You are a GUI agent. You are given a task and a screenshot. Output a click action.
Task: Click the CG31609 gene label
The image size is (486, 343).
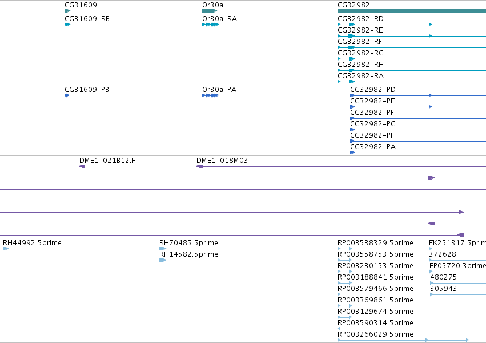tap(81, 5)
